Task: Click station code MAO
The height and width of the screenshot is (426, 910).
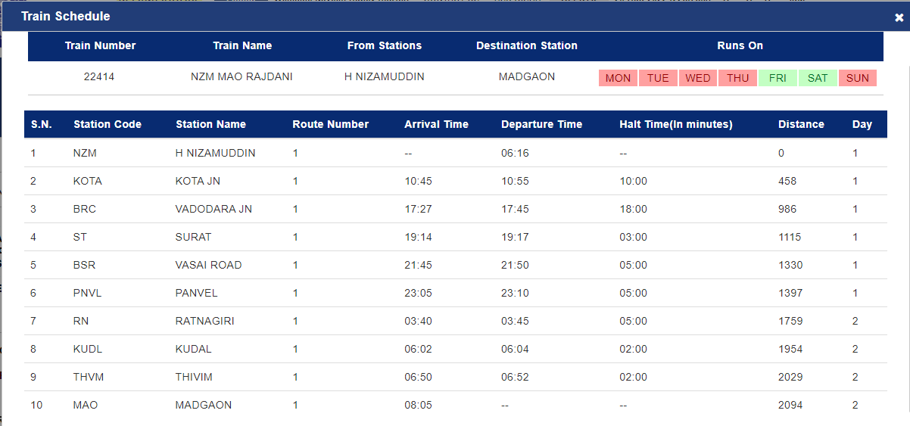Action: (x=85, y=405)
